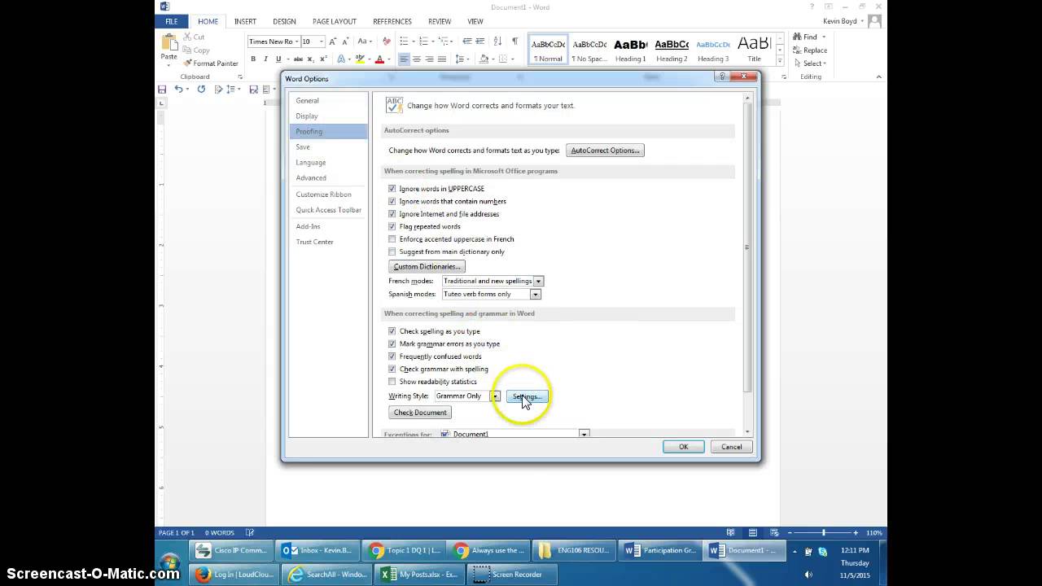Toggle Ignore words in UPPERCASE checkbox

(392, 189)
